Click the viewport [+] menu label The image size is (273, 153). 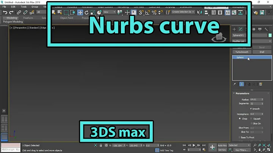click(x=11, y=28)
